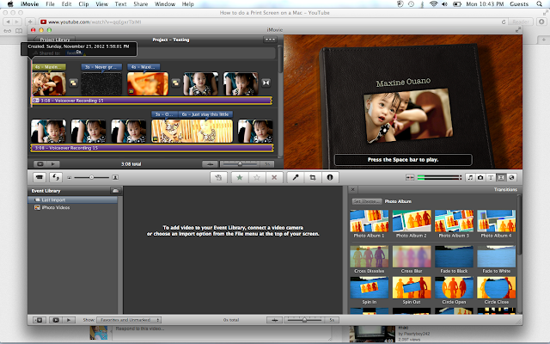
Task: Click the Wi-Fi status icon
Action: click(433, 3)
